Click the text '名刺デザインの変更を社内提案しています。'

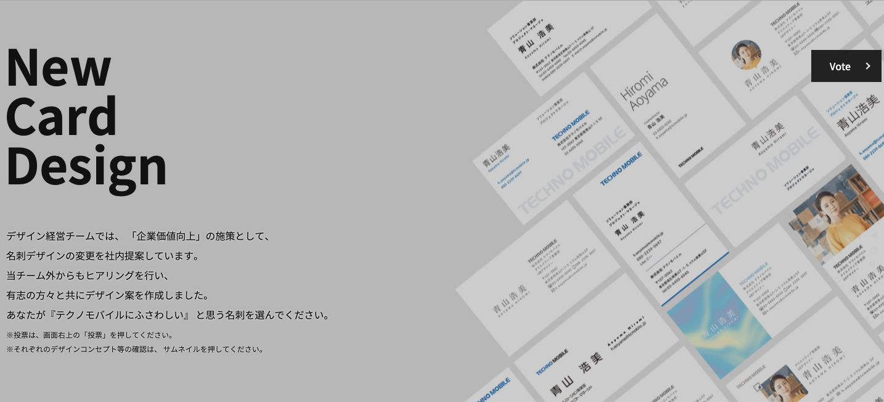(103, 256)
